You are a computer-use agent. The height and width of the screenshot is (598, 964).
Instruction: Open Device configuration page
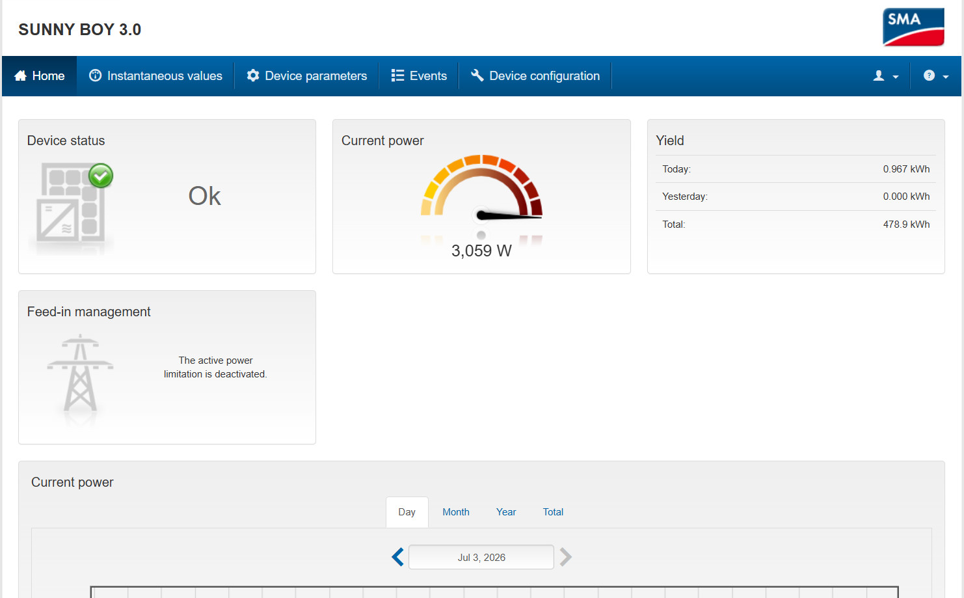tap(535, 76)
